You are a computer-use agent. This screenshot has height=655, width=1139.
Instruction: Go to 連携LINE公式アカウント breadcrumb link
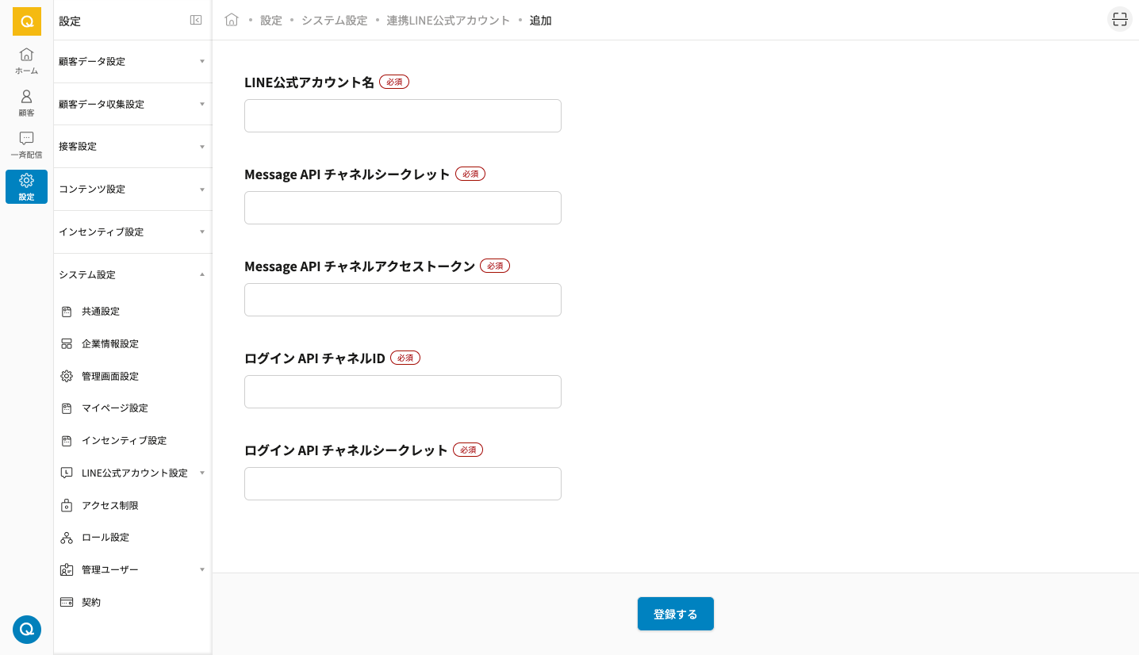(448, 21)
